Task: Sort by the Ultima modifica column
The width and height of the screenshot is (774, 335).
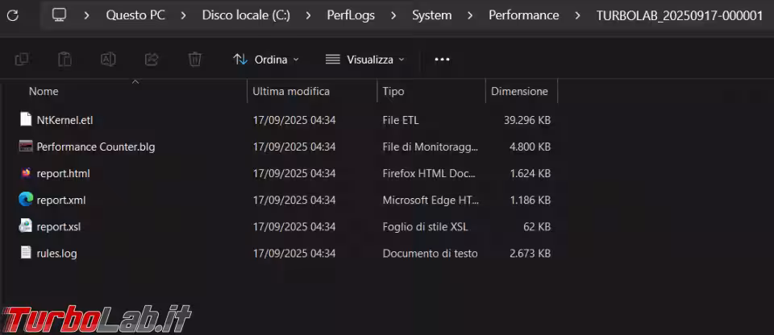Action: [x=290, y=91]
